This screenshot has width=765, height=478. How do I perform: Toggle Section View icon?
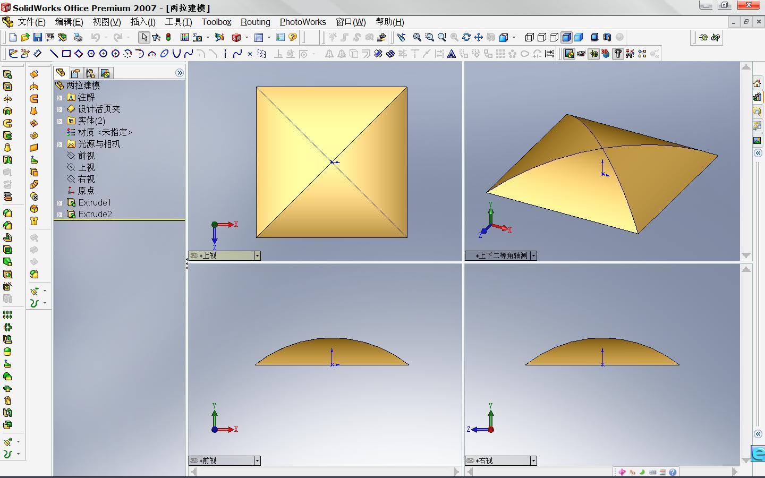[x=607, y=37]
